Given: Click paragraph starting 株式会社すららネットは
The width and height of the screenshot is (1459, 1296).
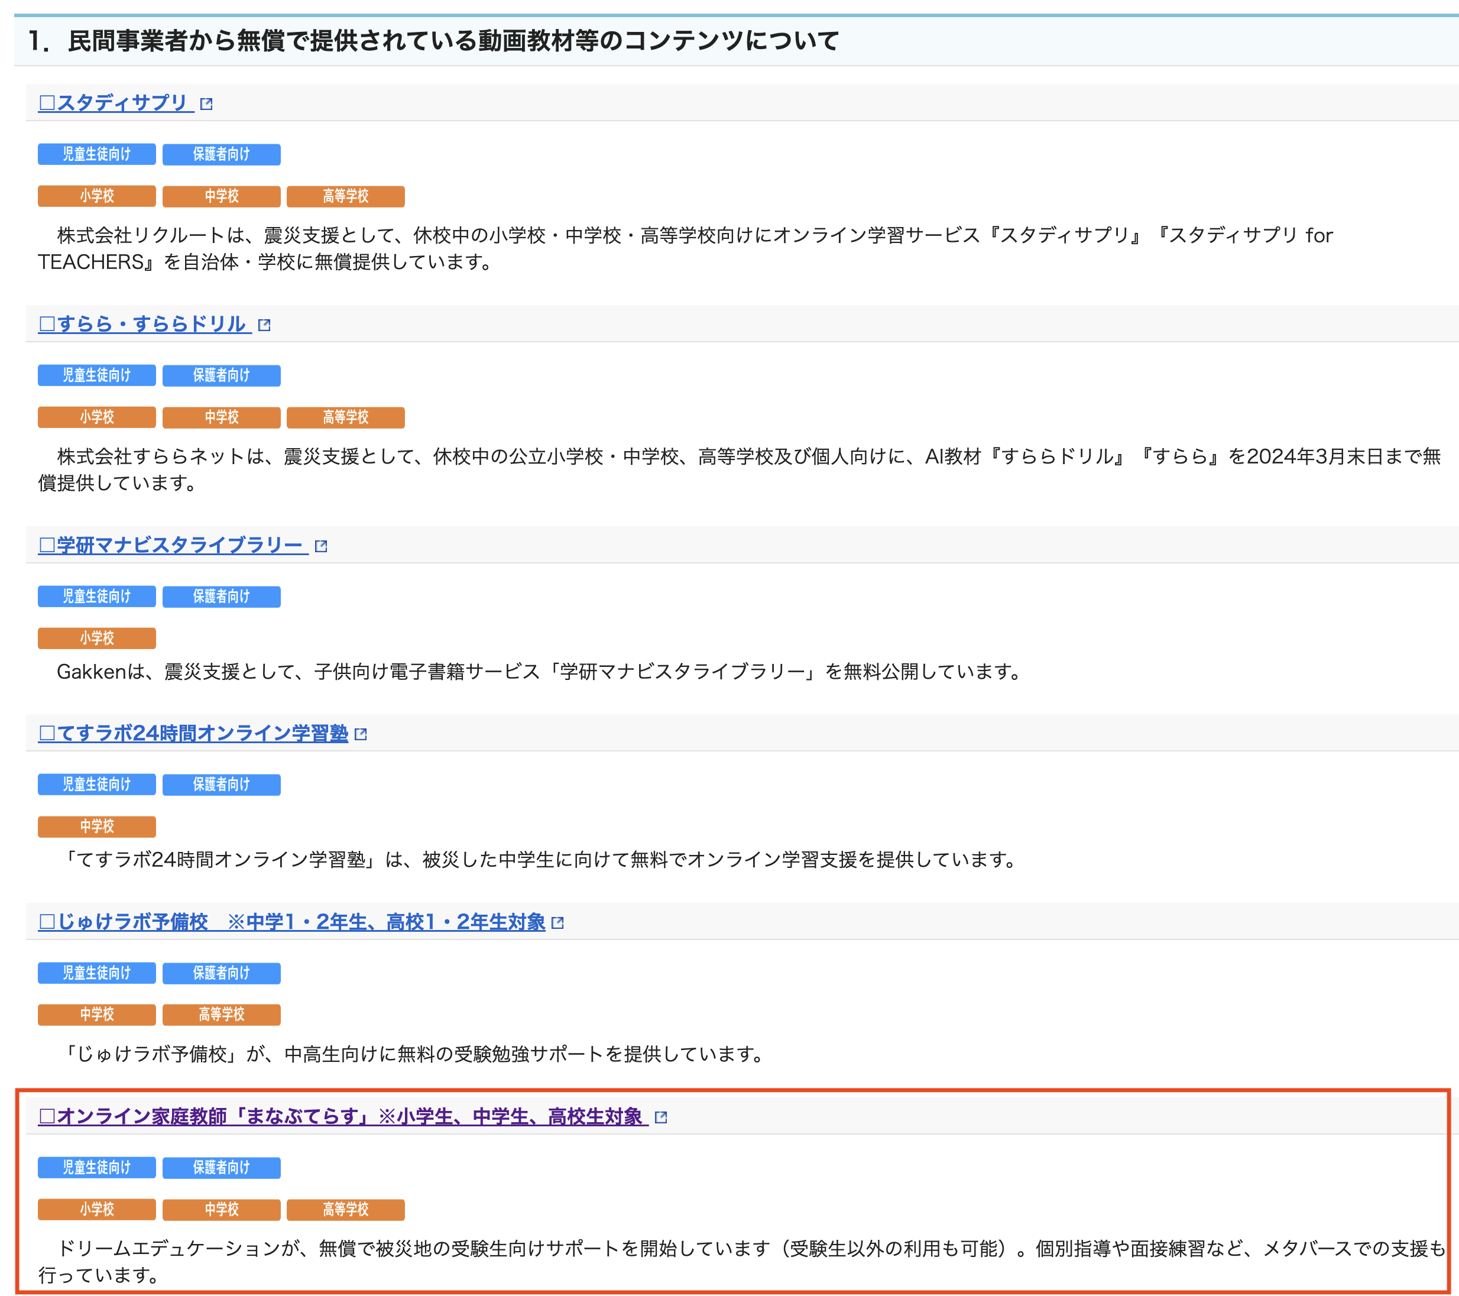Looking at the screenshot, I should tap(740, 470).
